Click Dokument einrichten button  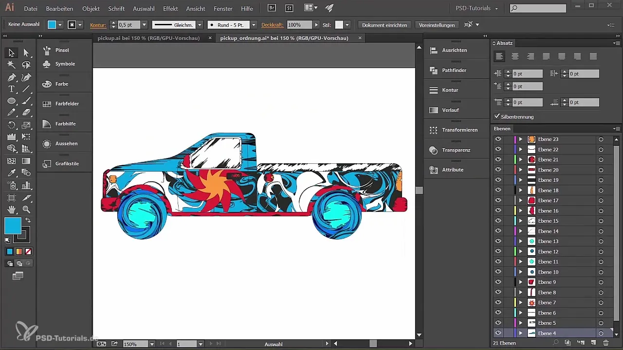point(385,25)
